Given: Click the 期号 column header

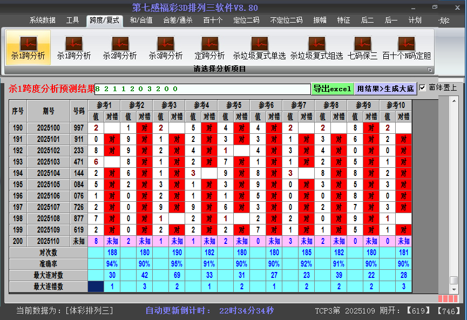Looking at the screenshot, I should point(49,111).
